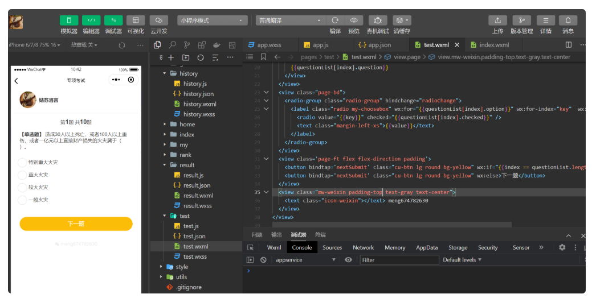592x298 pixels.
Task: Open iPhone 6/7/8 device dropdown
Action: tap(34, 45)
